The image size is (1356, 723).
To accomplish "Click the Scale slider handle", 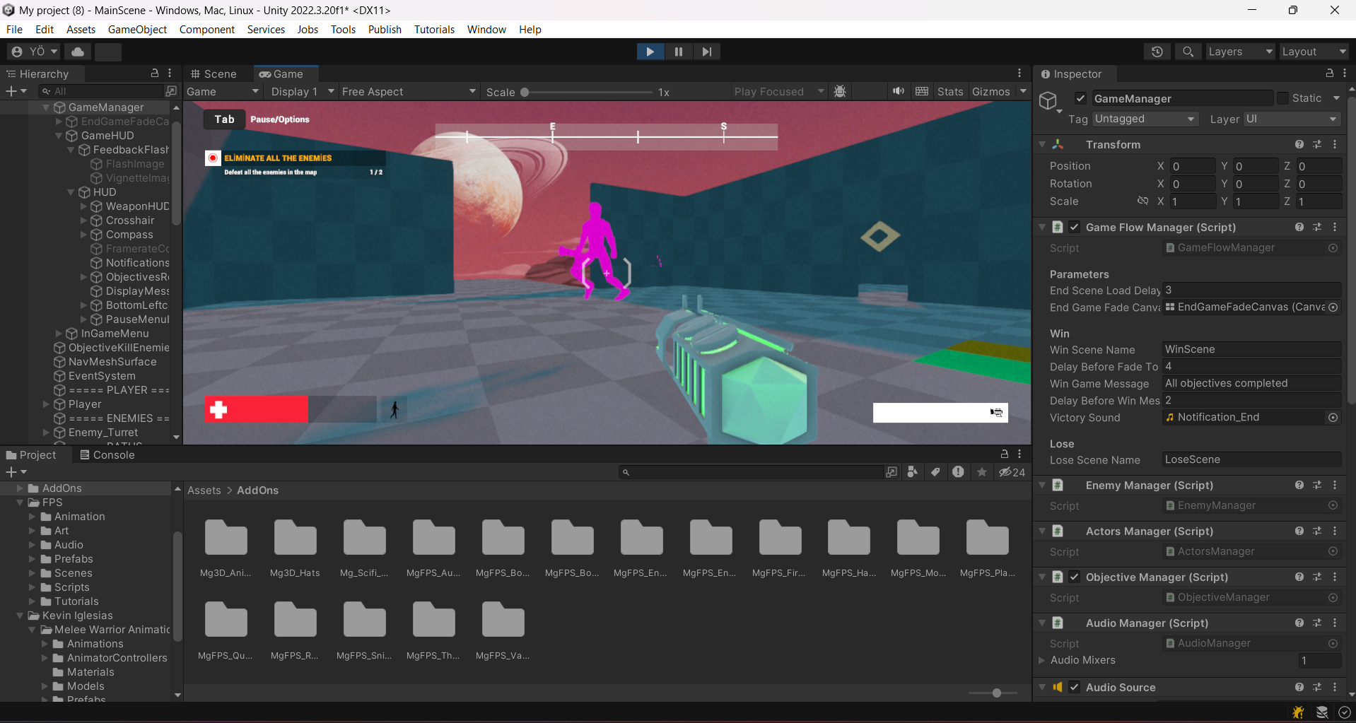I will coord(525,92).
